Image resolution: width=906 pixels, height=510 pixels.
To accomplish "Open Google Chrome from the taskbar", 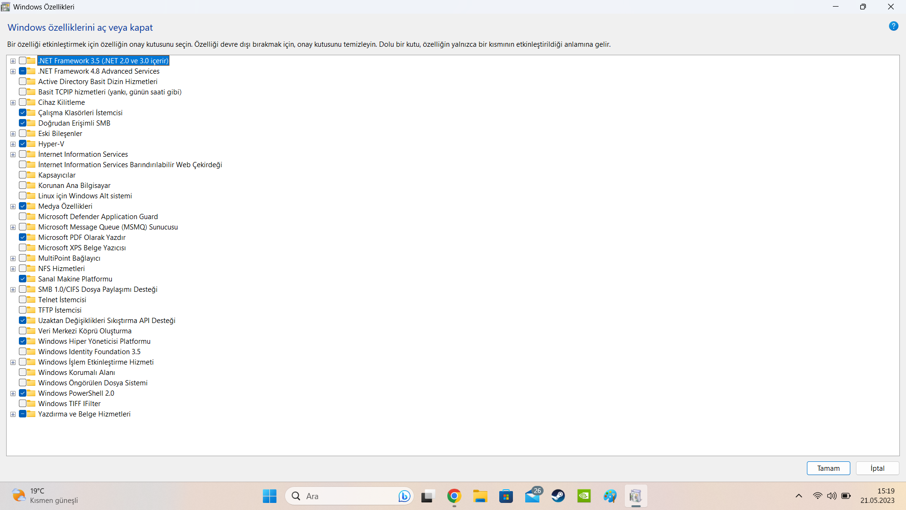I will (454, 496).
